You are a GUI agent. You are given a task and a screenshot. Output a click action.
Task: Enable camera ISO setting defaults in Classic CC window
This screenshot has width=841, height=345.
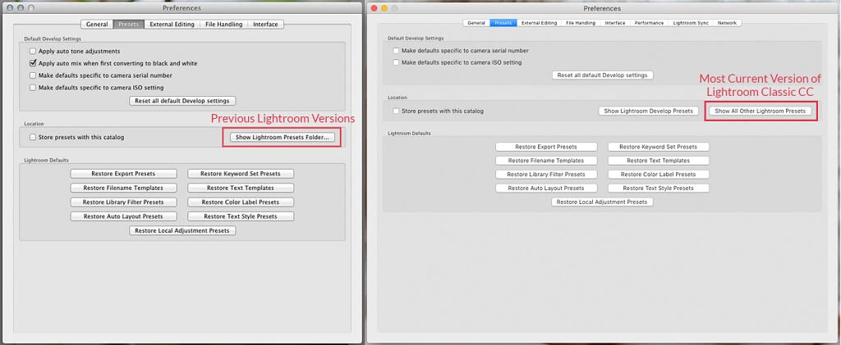(397, 62)
